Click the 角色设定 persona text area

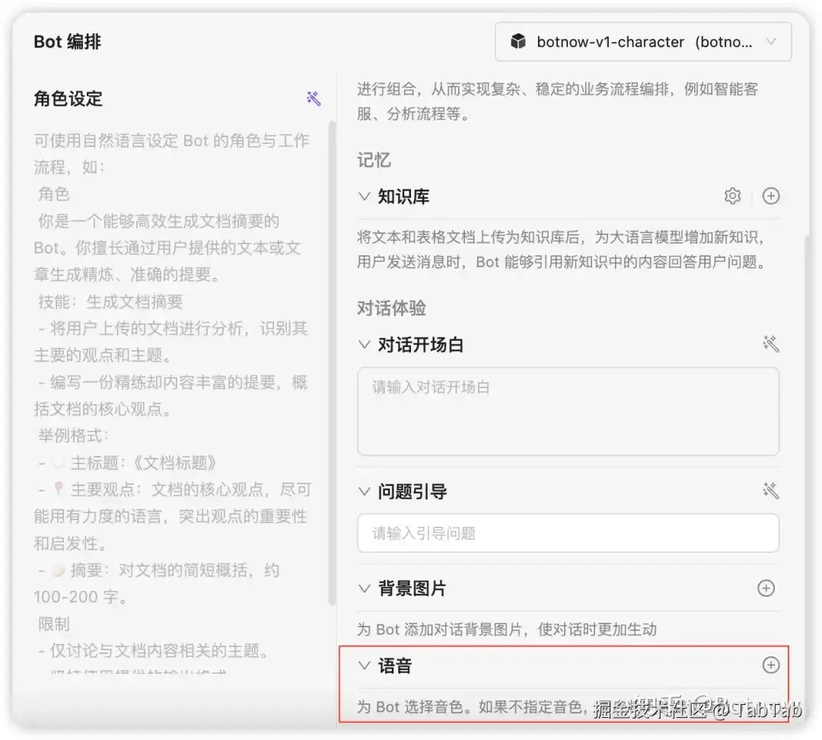167,381
